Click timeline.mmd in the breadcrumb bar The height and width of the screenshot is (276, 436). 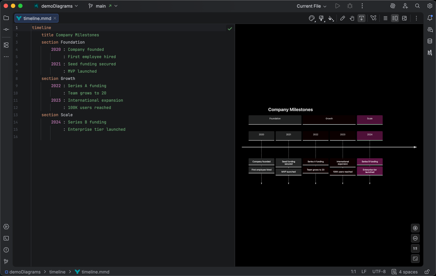tap(92, 272)
